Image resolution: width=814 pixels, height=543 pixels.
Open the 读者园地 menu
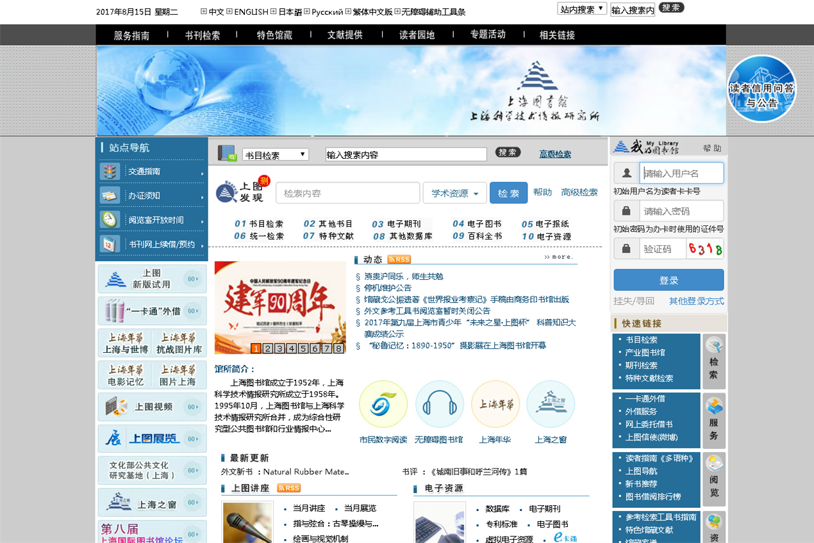(417, 35)
